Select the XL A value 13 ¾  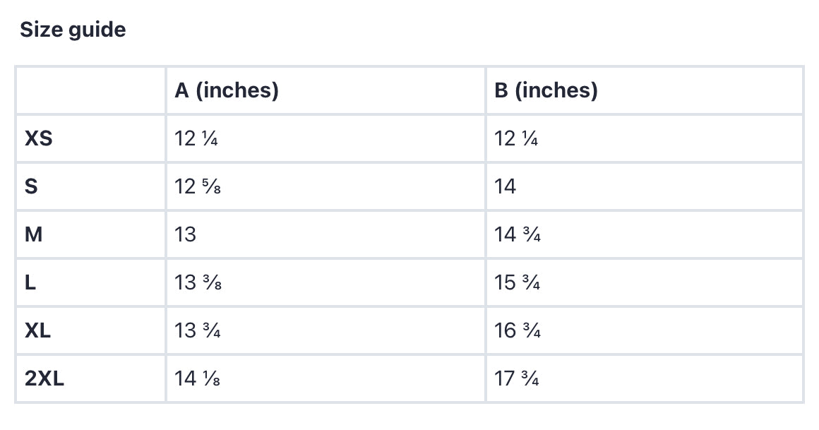[x=198, y=330]
